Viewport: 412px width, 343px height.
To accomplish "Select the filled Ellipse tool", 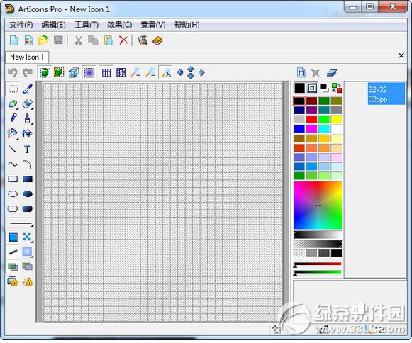I will point(28,194).
